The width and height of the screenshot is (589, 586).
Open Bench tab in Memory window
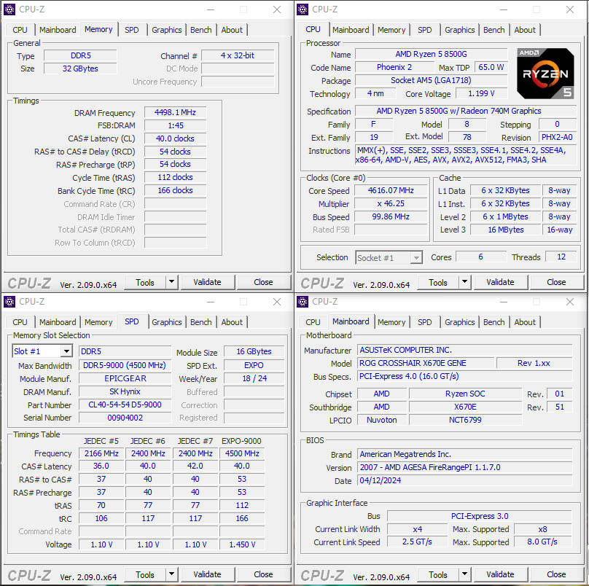(x=201, y=30)
